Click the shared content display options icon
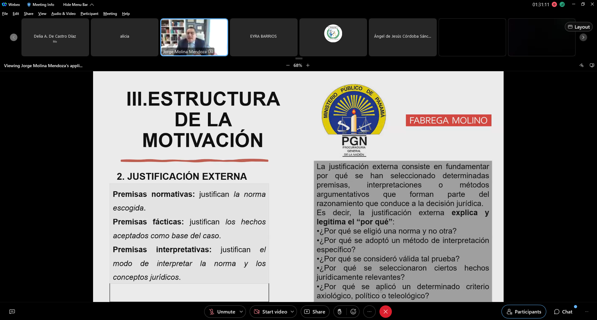Image resolution: width=597 pixels, height=320 pixels. (592, 65)
